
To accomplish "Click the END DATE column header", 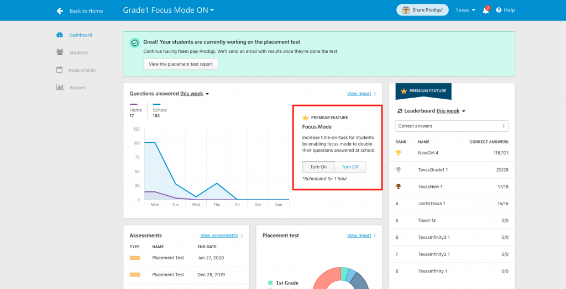I will [207, 247].
